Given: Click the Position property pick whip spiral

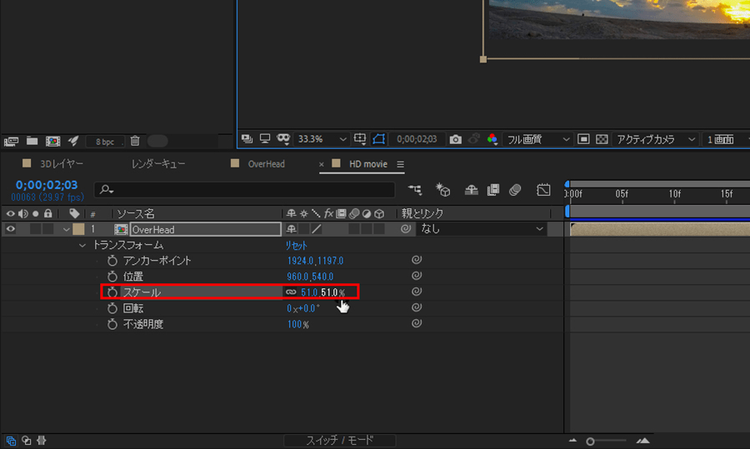Looking at the screenshot, I should 417,276.
